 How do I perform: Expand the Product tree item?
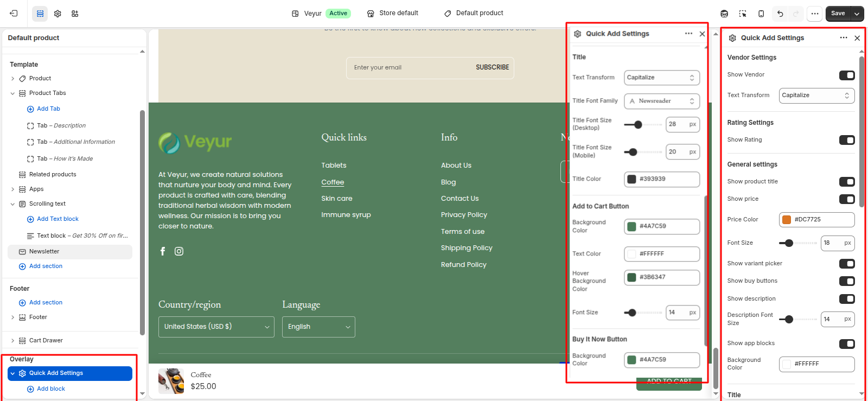(x=12, y=79)
